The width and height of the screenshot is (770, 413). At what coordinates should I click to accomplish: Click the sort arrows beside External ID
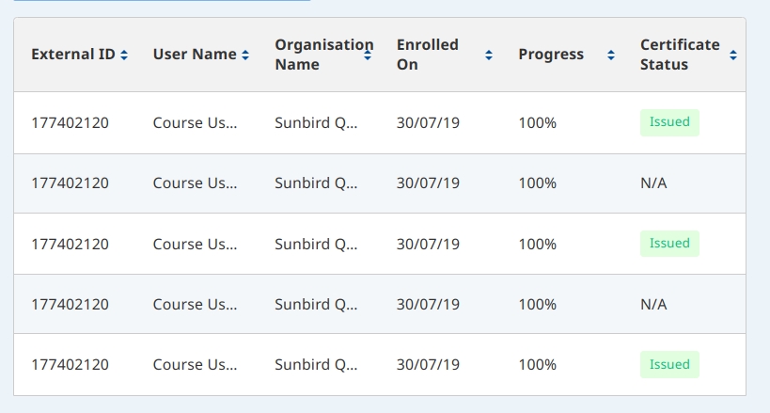point(124,56)
